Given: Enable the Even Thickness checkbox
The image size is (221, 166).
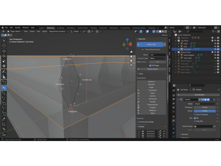Looking at the screenshot, I should point(195,114).
